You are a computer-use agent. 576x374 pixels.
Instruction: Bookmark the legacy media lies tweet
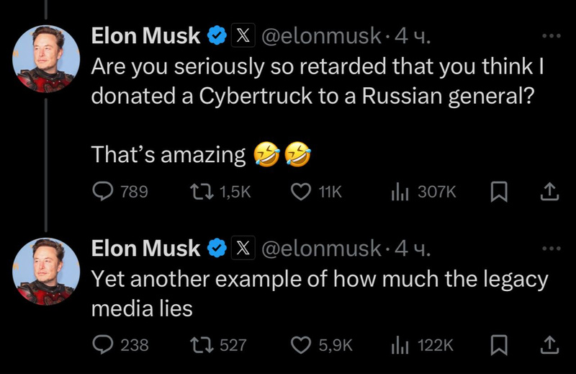pos(500,345)
